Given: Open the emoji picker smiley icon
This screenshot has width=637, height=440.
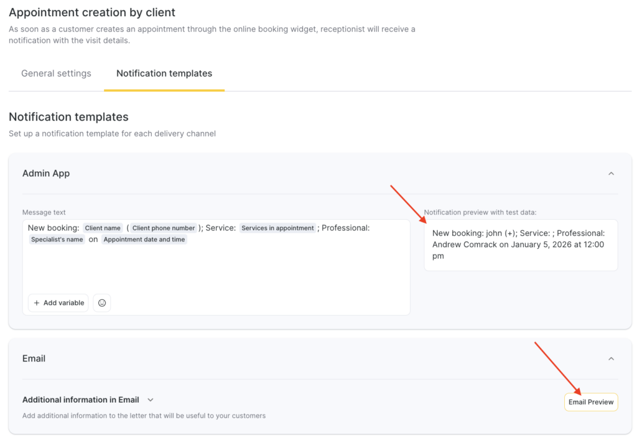Looking at the screenshot, I should click(x=102, y=303).
